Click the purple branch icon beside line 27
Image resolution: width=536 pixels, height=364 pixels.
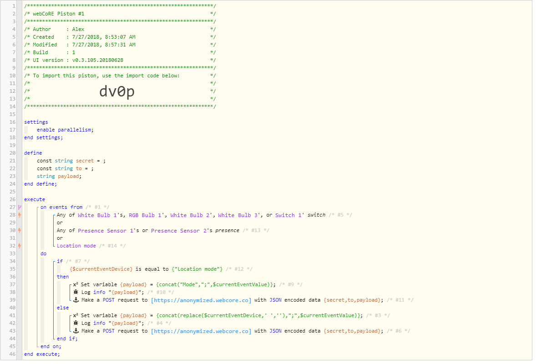click(20, 207)
